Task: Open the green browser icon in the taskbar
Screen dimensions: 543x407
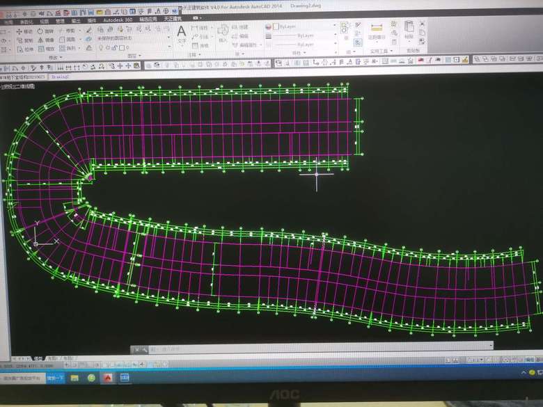Action: pyautogui.click(x=91, y=377)
